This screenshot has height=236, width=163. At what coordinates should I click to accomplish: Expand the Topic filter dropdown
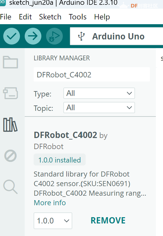99,108
